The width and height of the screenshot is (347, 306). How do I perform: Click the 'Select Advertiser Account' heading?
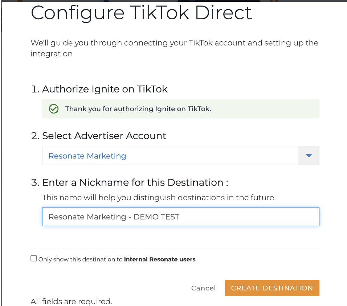coord(98,136)
